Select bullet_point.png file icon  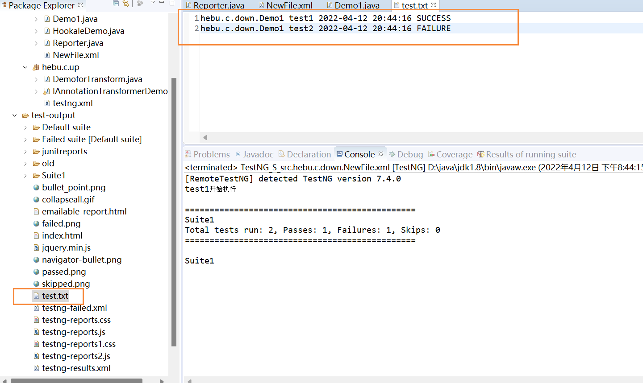click(37, 188)
